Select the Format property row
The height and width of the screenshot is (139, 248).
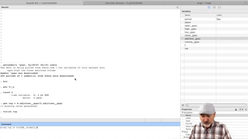pos(189,124)
